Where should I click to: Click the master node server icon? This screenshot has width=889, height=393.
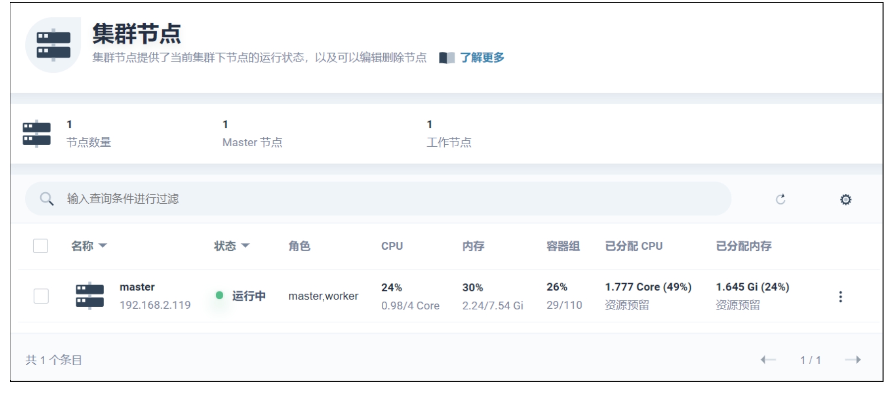tap(90, 296)
